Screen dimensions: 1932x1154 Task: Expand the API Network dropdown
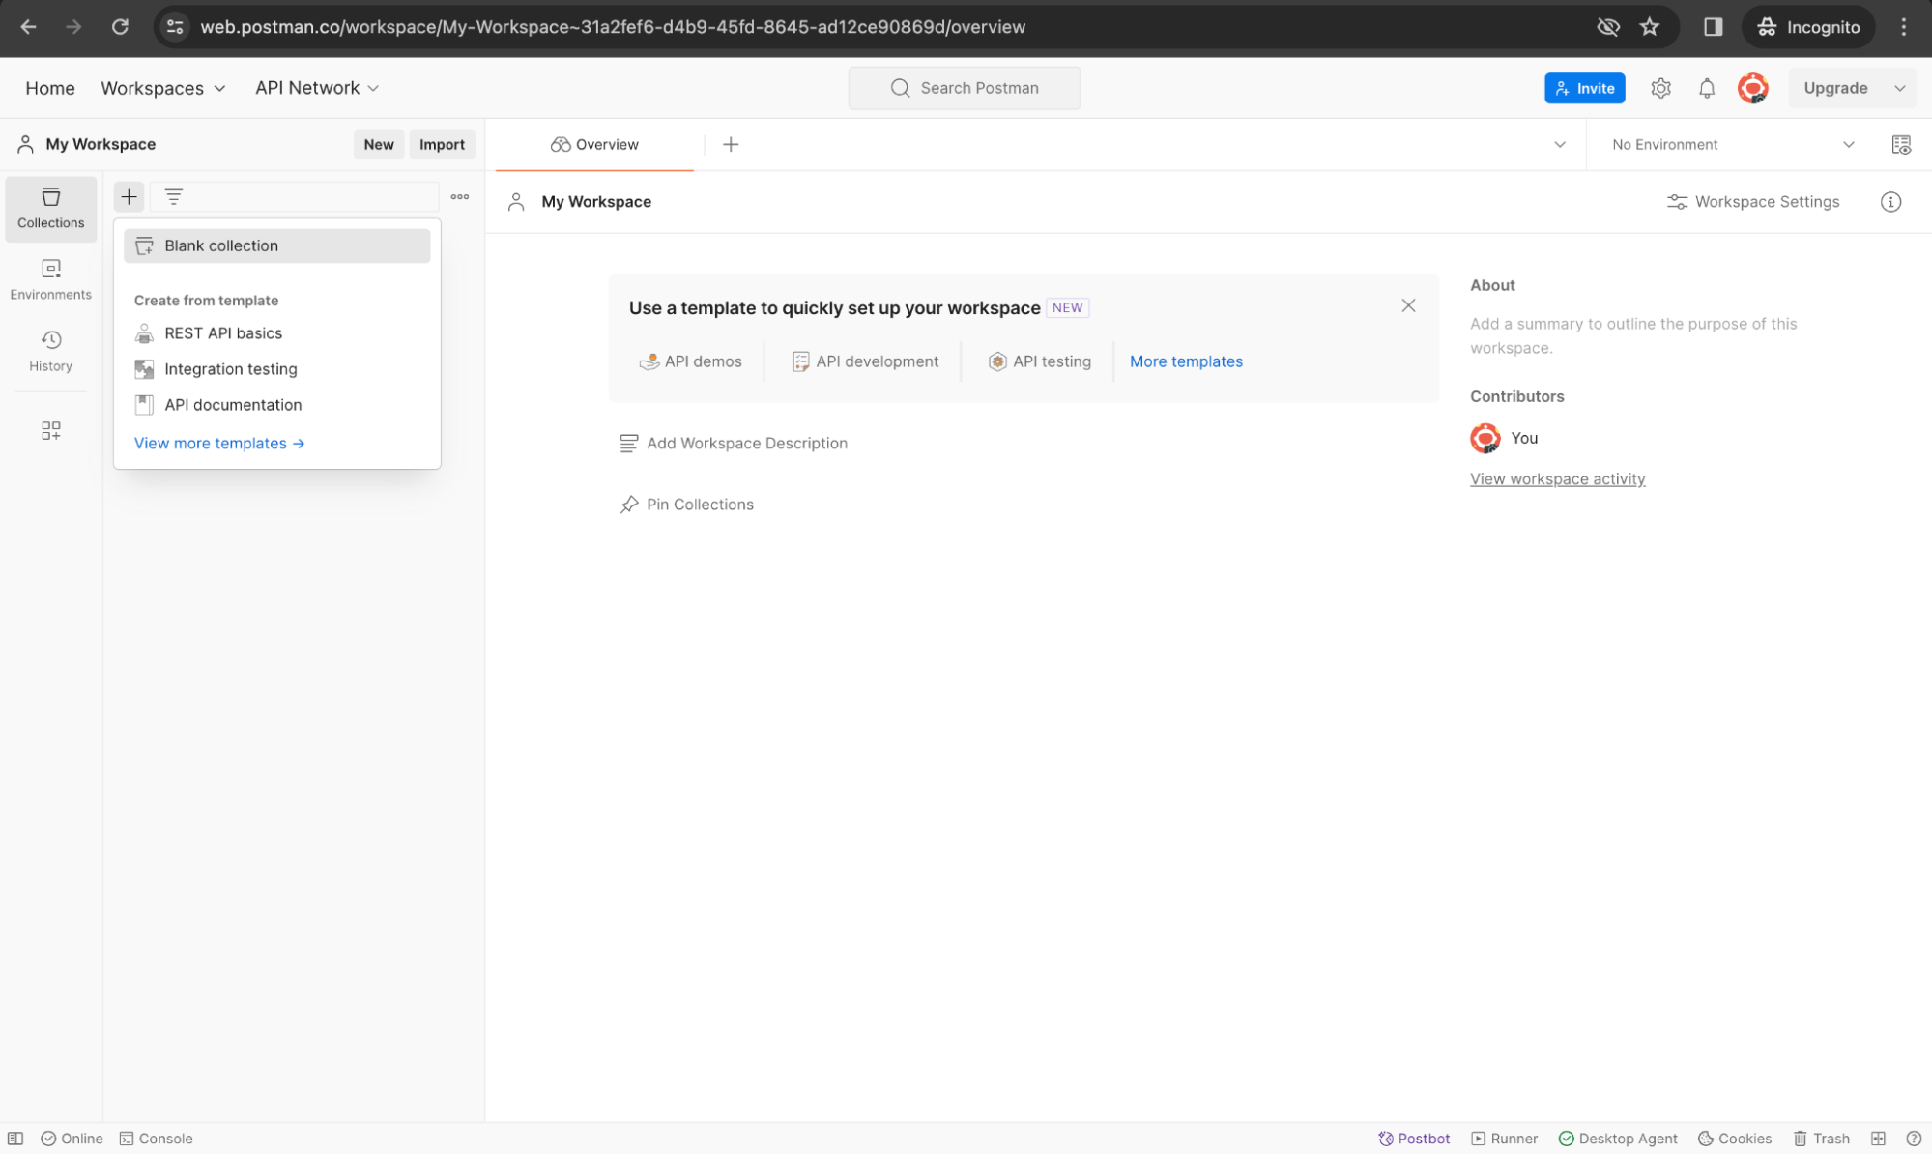point(316,88)
